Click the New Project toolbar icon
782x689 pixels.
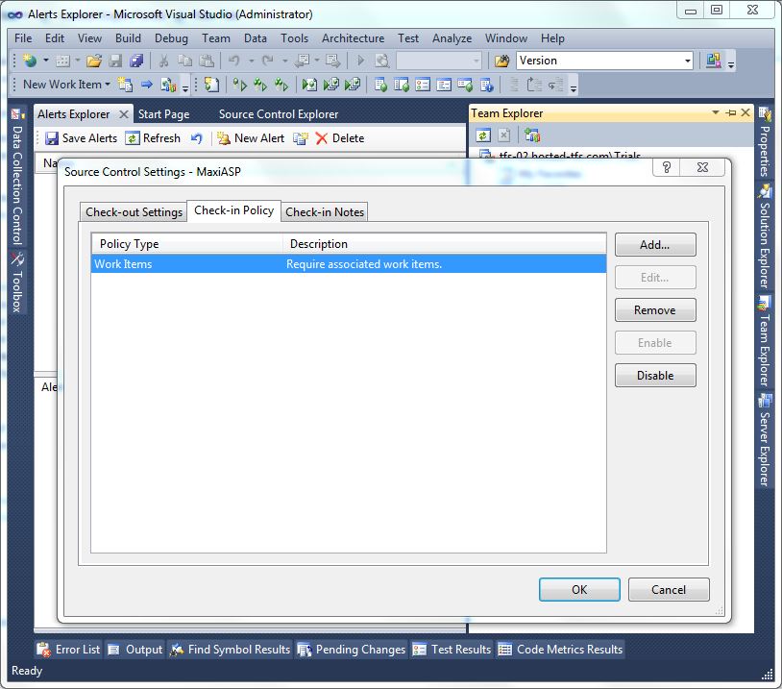pos(31,61)
